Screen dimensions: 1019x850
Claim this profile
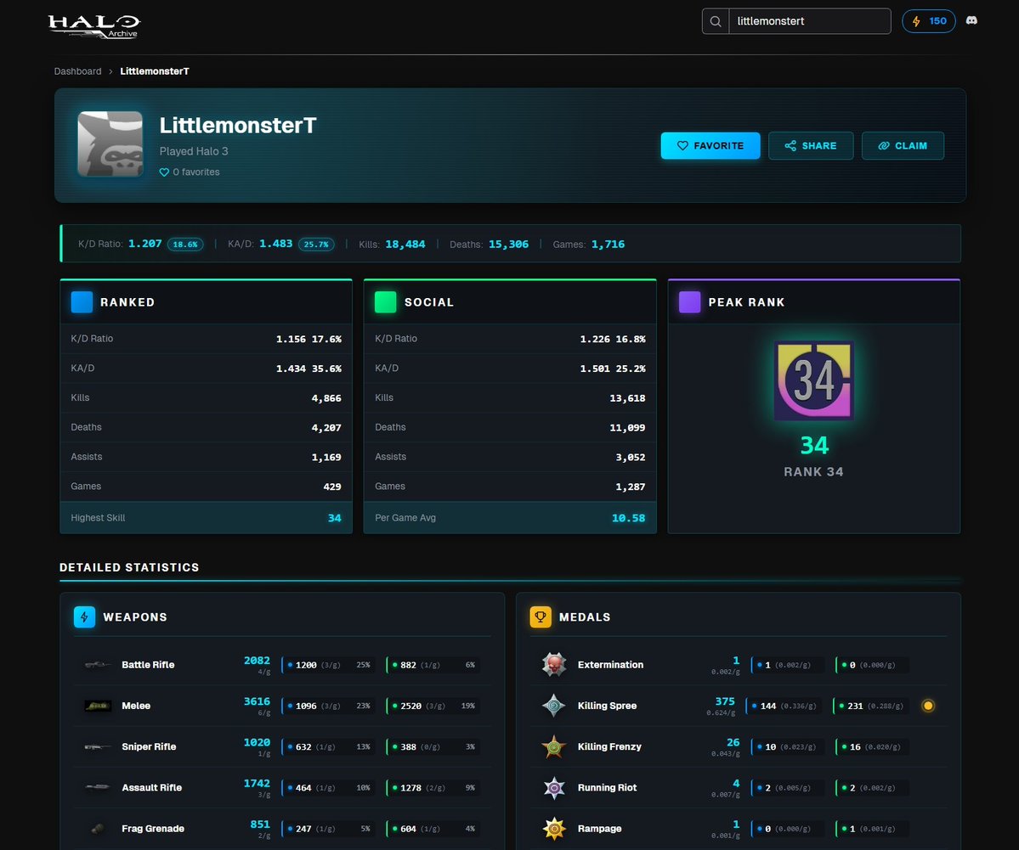(x=903, y=145)
